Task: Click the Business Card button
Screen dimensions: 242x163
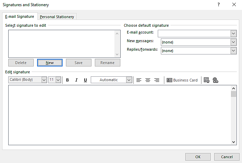Action: click(182, 80)
